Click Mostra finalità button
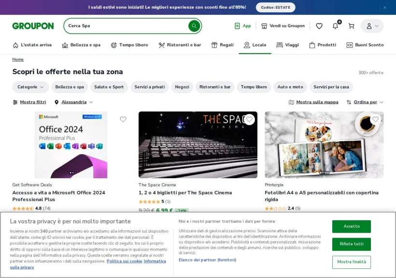Screen dimensions: 396x278 pyautogui.click(x=351, y=262)
